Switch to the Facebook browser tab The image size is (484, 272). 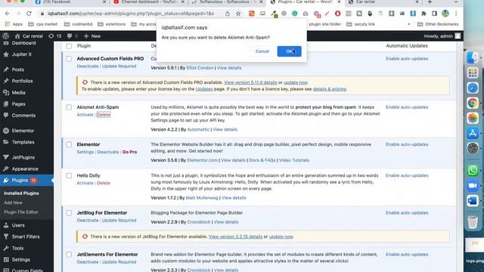[70, 2]
